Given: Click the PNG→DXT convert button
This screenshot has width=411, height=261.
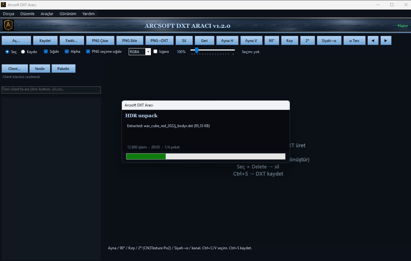Looking at the screenshot, I should tap(159, 40).
